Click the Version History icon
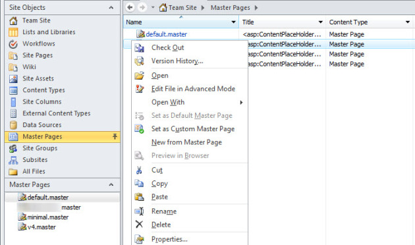 pyautogui.click(x=139, y=61)
